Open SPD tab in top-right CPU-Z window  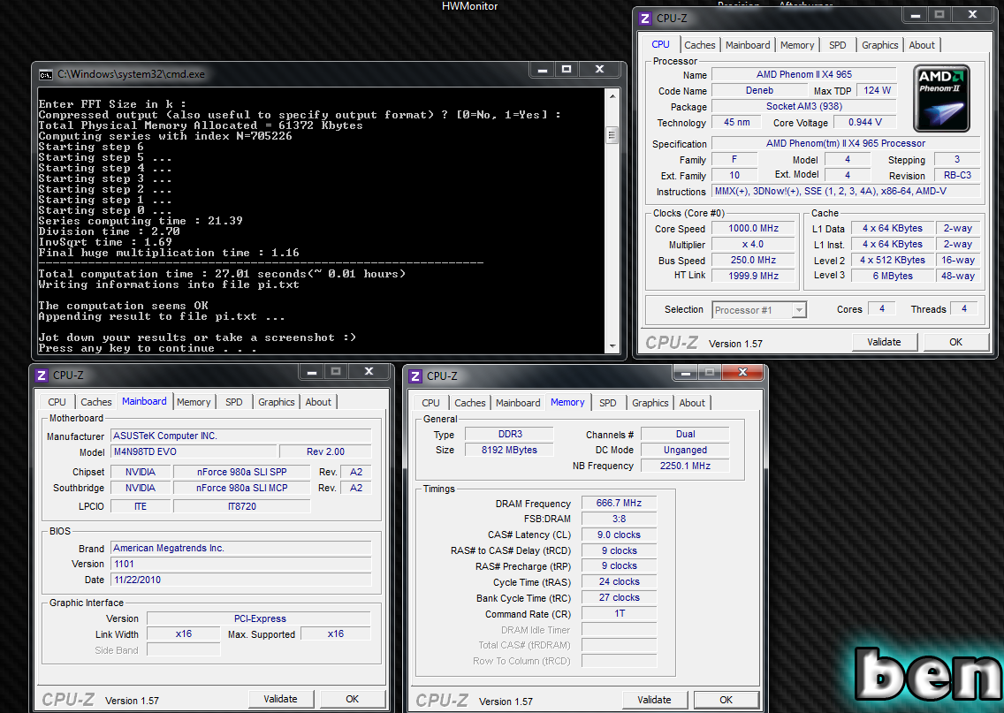coord(838,45)
